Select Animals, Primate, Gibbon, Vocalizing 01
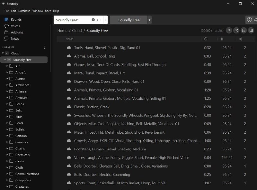 [x=106, y=90]
